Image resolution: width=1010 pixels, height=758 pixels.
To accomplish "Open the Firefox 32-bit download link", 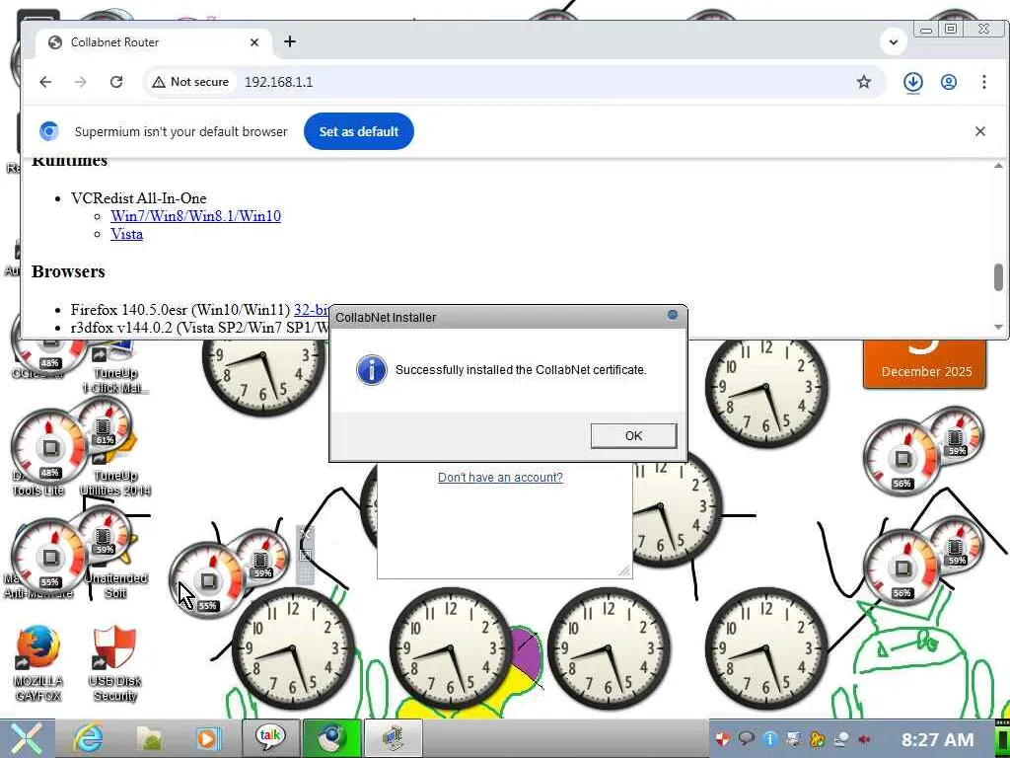I will click(x=313, y=310).
